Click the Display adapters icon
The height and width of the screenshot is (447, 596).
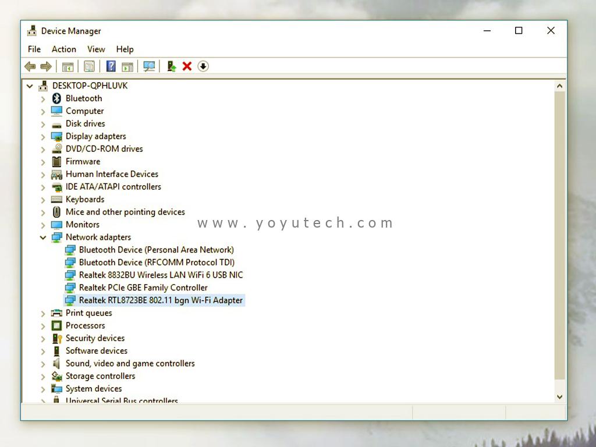point(56,136)
